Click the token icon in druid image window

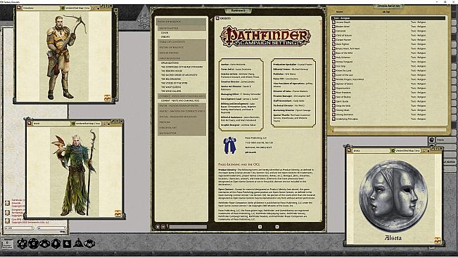pyautogui.click(x=117, y=213)
